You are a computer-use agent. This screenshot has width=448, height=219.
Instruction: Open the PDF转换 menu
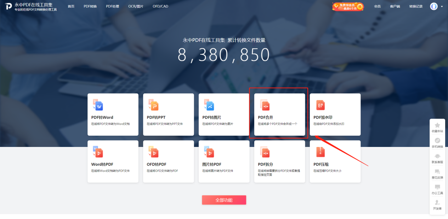[90, 6]
